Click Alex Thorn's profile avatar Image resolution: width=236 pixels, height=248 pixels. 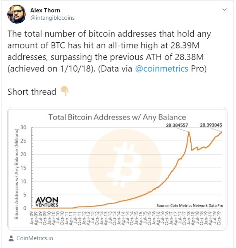point(17,14)
